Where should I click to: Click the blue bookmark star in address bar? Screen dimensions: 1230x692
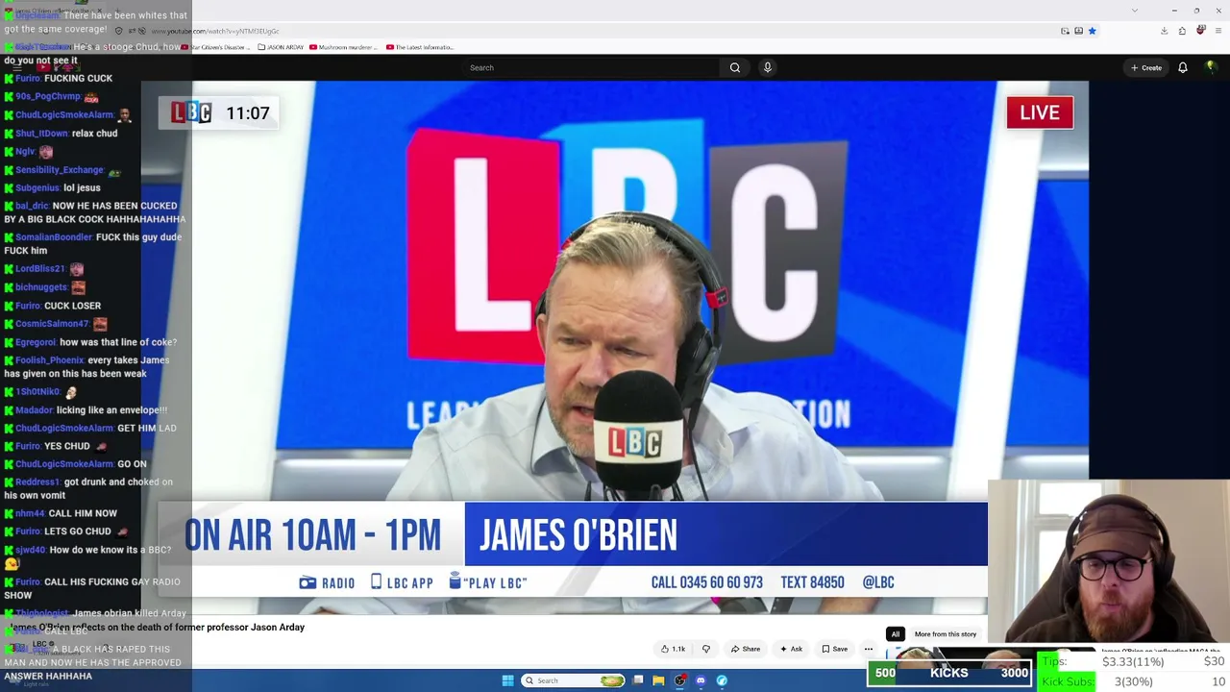coord(1092,31)
